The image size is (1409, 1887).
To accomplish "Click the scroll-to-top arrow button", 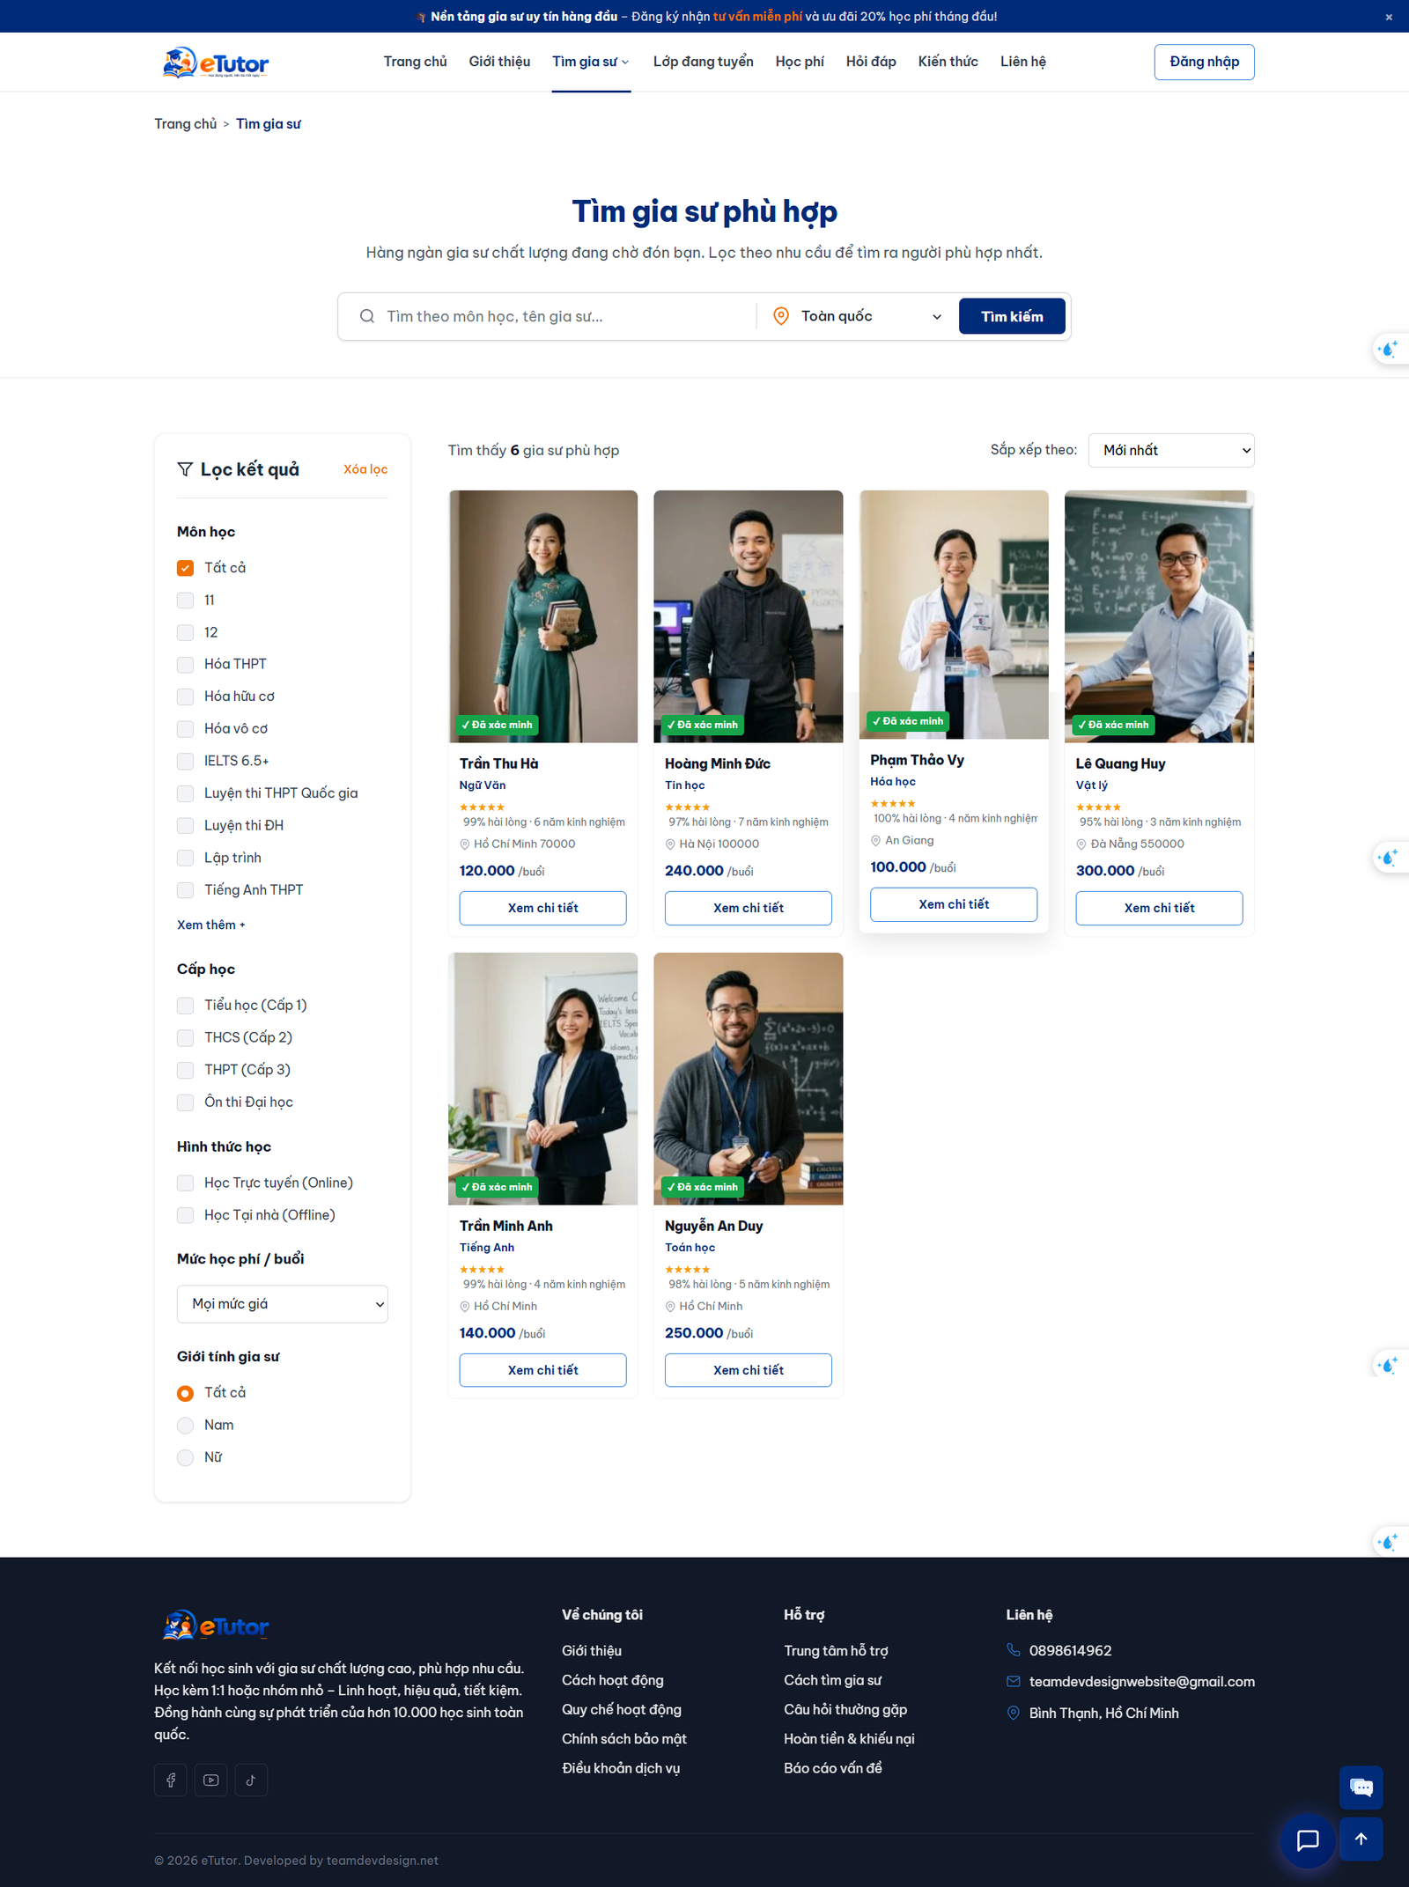I will [x=1361, y=1839].
